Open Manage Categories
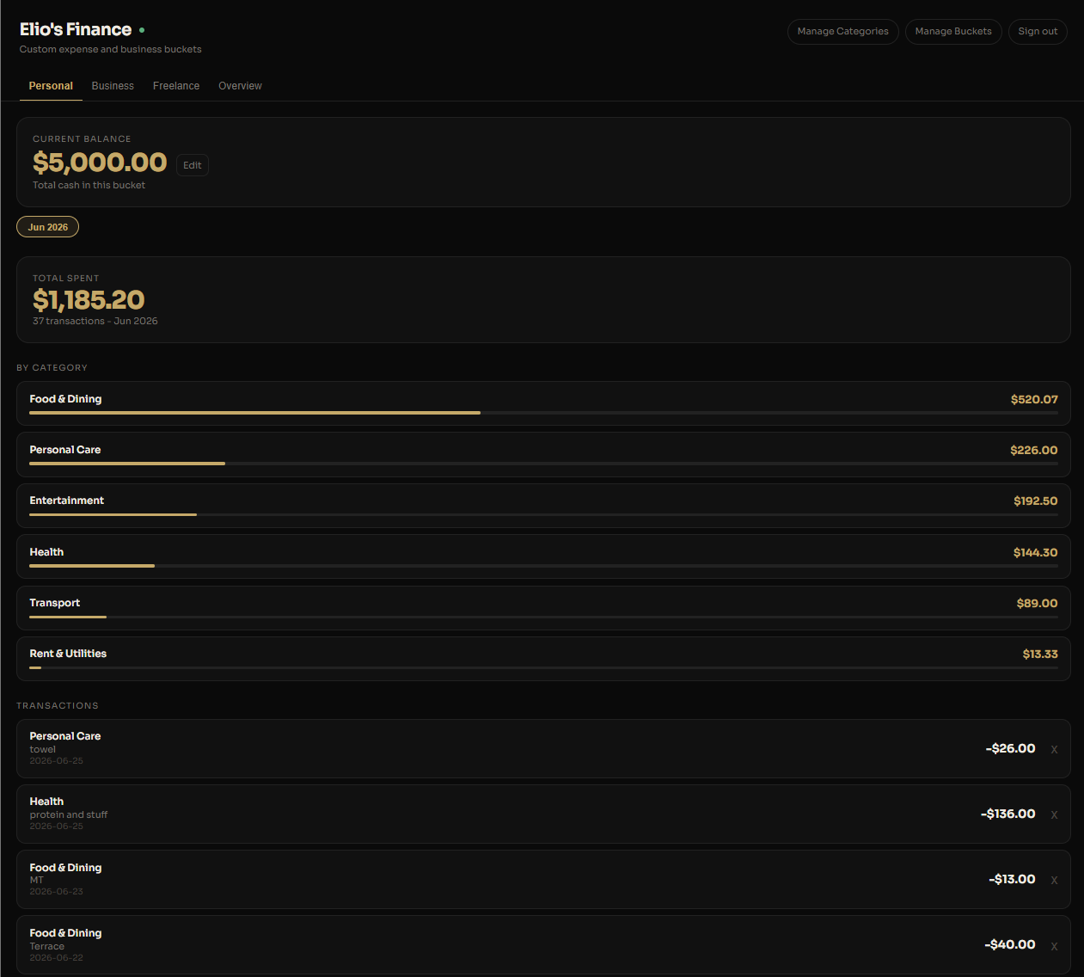 click(842, 32)
